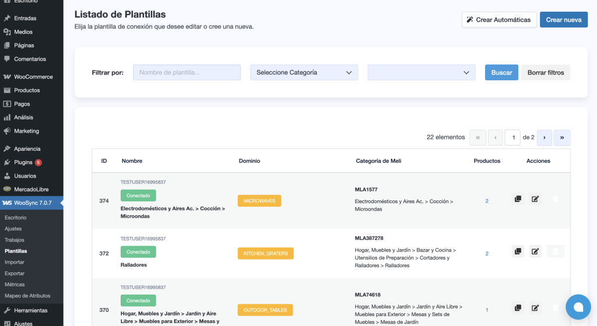Viewport: 597px width, 326px height.
Task: Click the WooSync WS logo icon
Action: (7, 203)
